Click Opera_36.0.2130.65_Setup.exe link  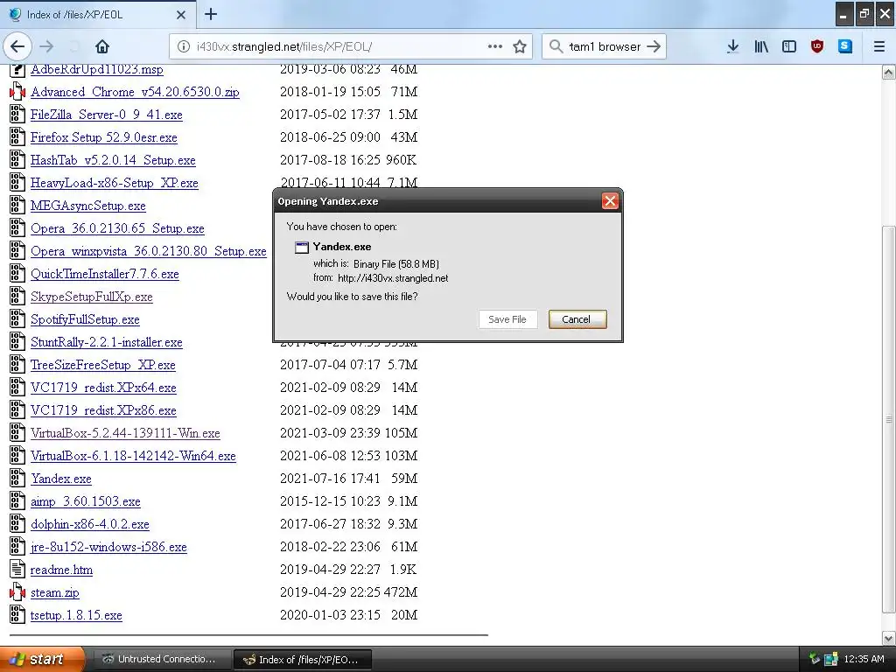[117, 228]
